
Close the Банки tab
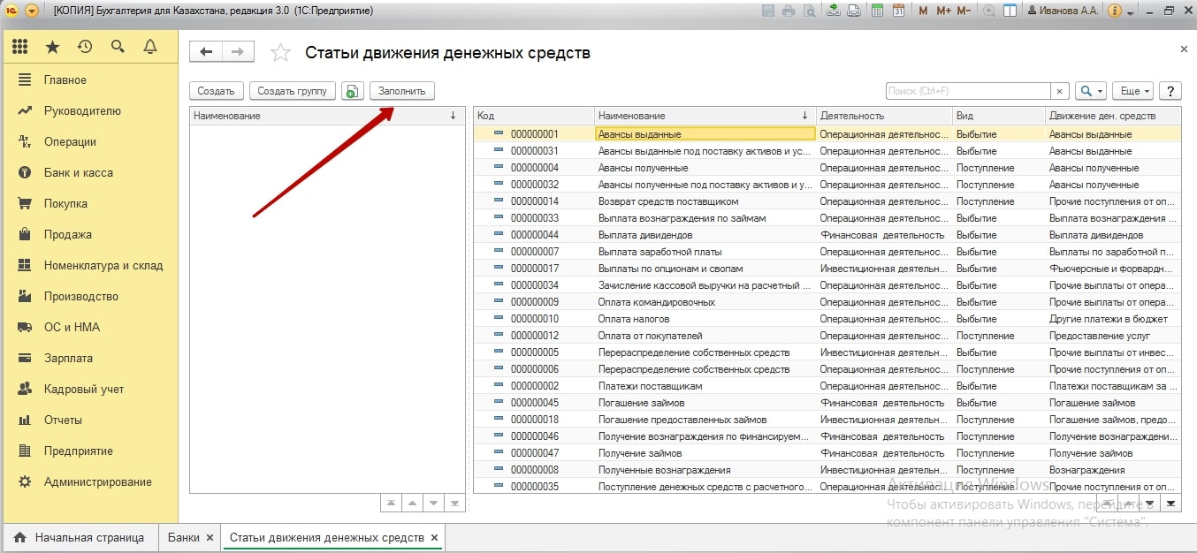coord(210,537)
